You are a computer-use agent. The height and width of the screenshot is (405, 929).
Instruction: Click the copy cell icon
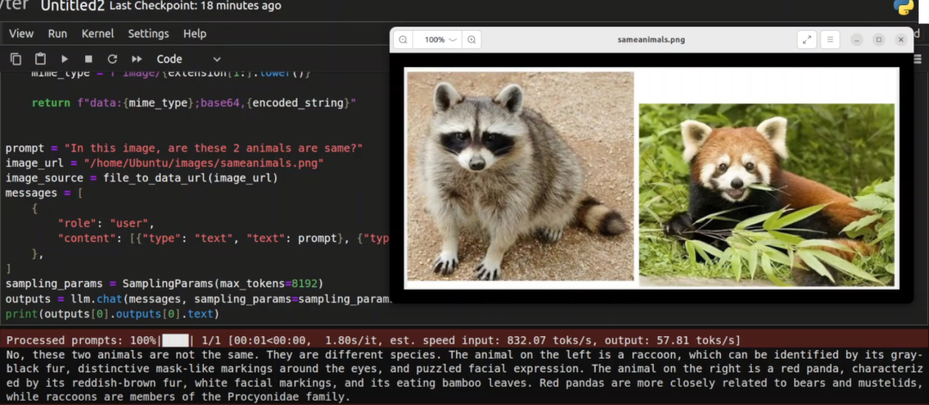16,59
